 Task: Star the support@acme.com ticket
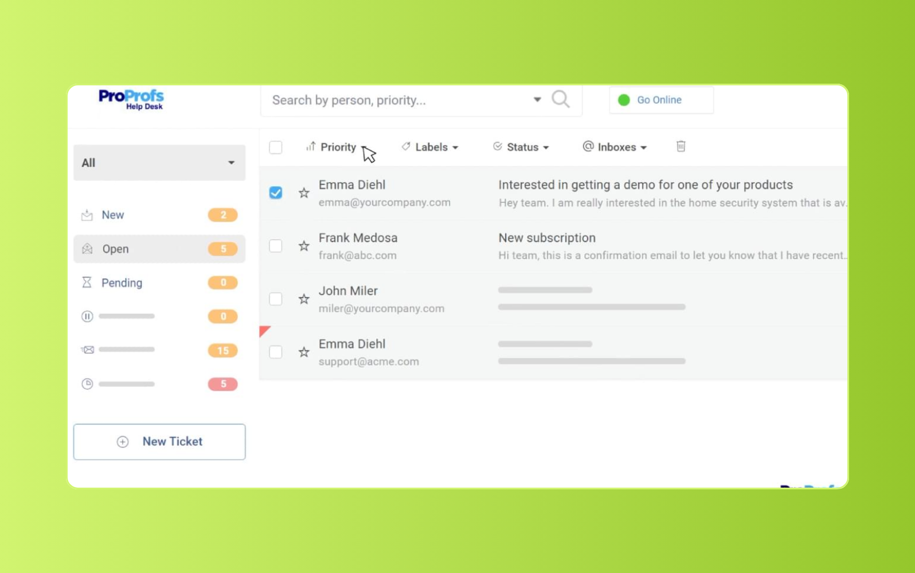point(304,352)
